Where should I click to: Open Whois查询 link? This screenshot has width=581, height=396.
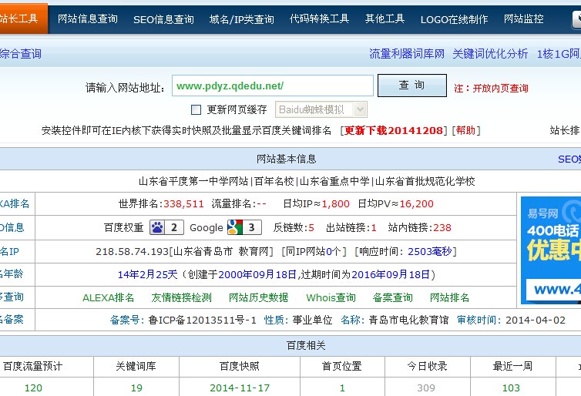pos(331,298)
